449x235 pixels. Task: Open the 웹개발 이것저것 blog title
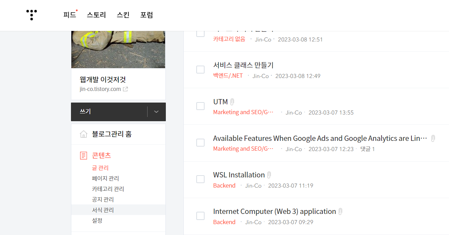(103, 79)
